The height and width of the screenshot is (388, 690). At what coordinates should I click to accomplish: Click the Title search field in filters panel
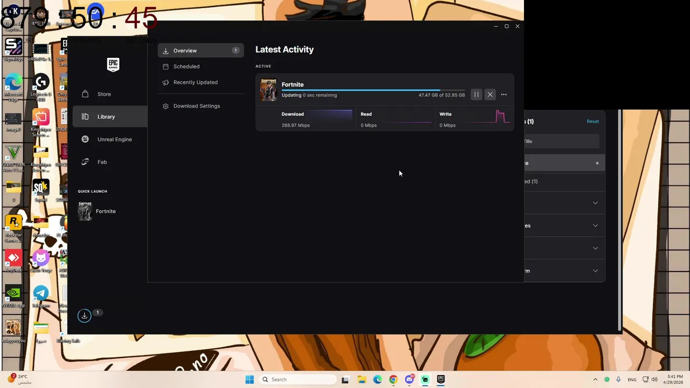pyautogui.click(x=562, y=141)
